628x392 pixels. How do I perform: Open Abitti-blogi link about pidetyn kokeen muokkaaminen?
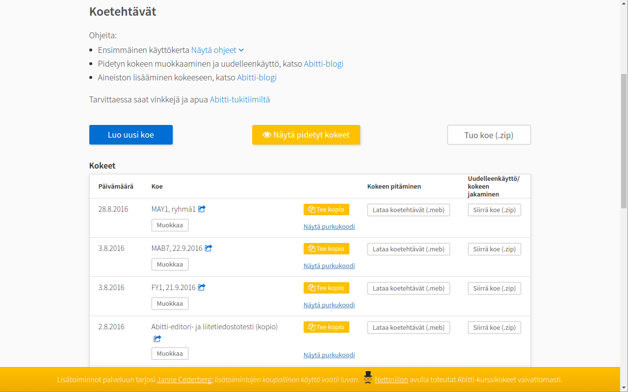(324, 64)
